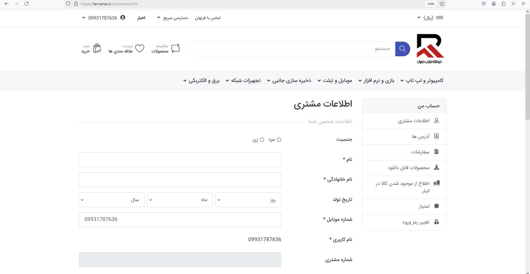Click the Farnahan store logo
This screenshot has height=274, width=530.
pyautogui.click(x=430, y=49)
